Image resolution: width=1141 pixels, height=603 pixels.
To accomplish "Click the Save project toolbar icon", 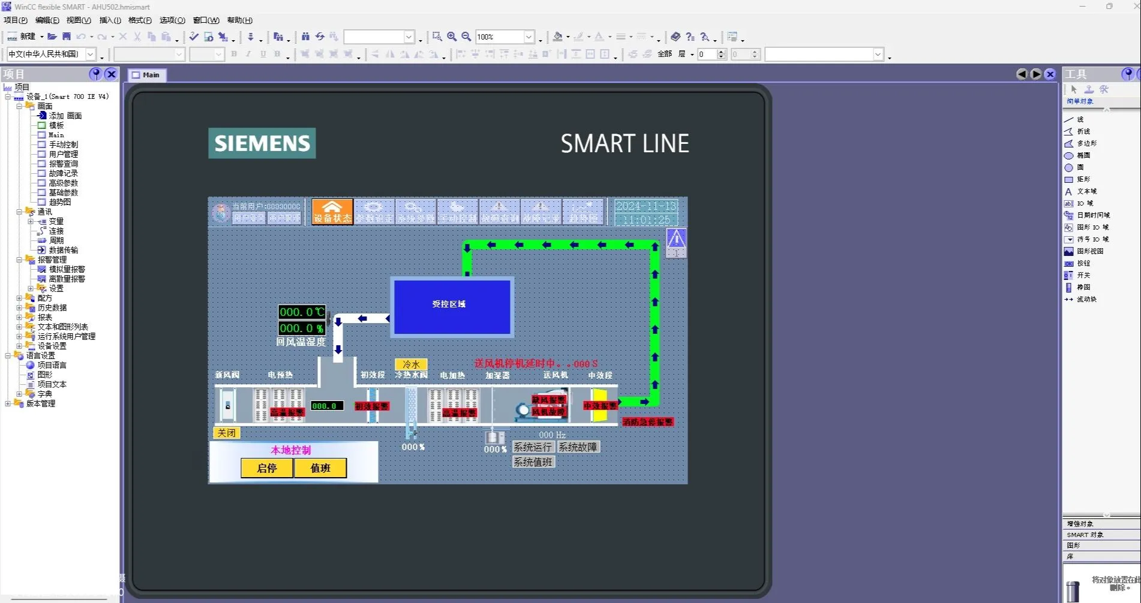I will coord(67,37).
